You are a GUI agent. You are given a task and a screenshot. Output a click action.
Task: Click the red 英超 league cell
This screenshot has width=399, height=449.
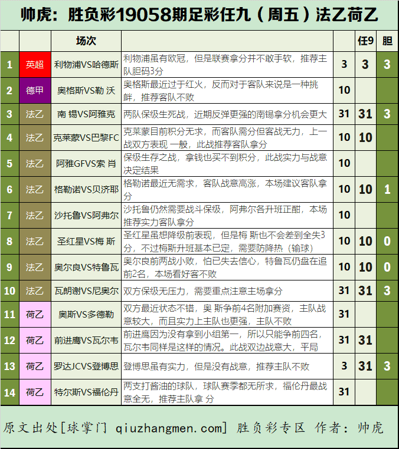pyautogui.click(x=35, y=64)
